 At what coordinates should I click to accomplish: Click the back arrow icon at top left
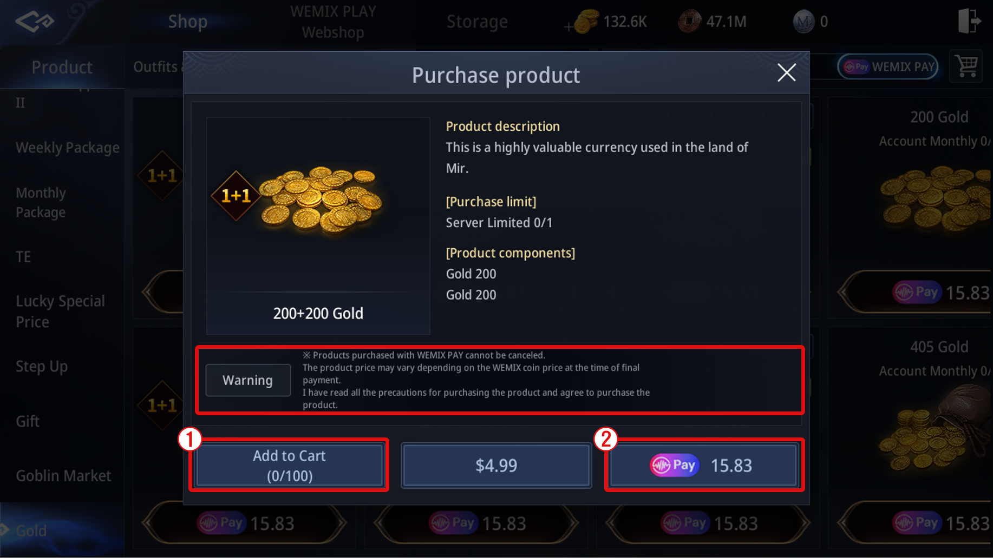(35, 22)
